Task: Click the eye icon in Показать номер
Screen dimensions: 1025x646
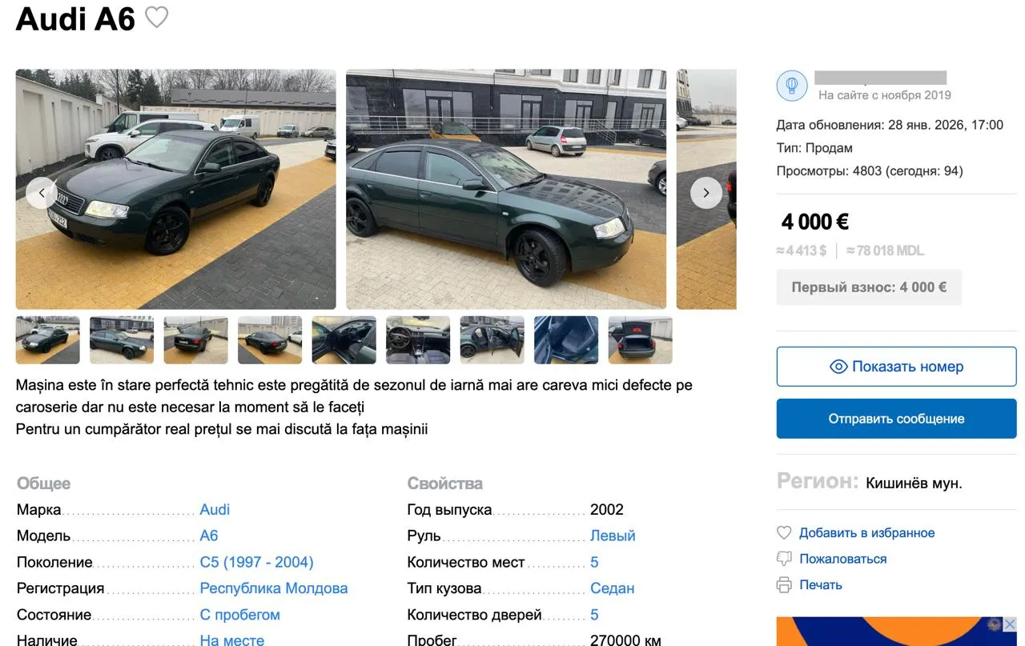Action: click(838, 367)
